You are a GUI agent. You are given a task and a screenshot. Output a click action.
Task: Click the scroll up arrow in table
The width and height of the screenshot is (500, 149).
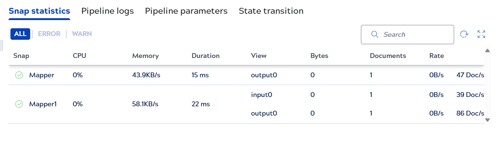[x=487, y=51]
